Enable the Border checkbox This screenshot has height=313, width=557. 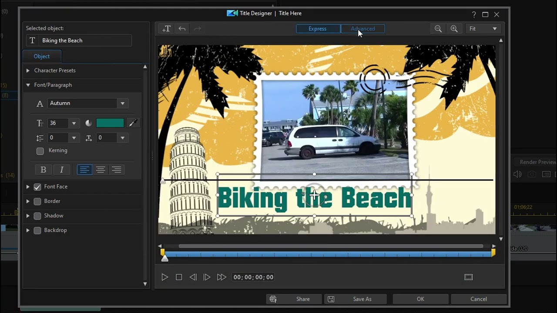pyautogui.click(x=37, y=201)
